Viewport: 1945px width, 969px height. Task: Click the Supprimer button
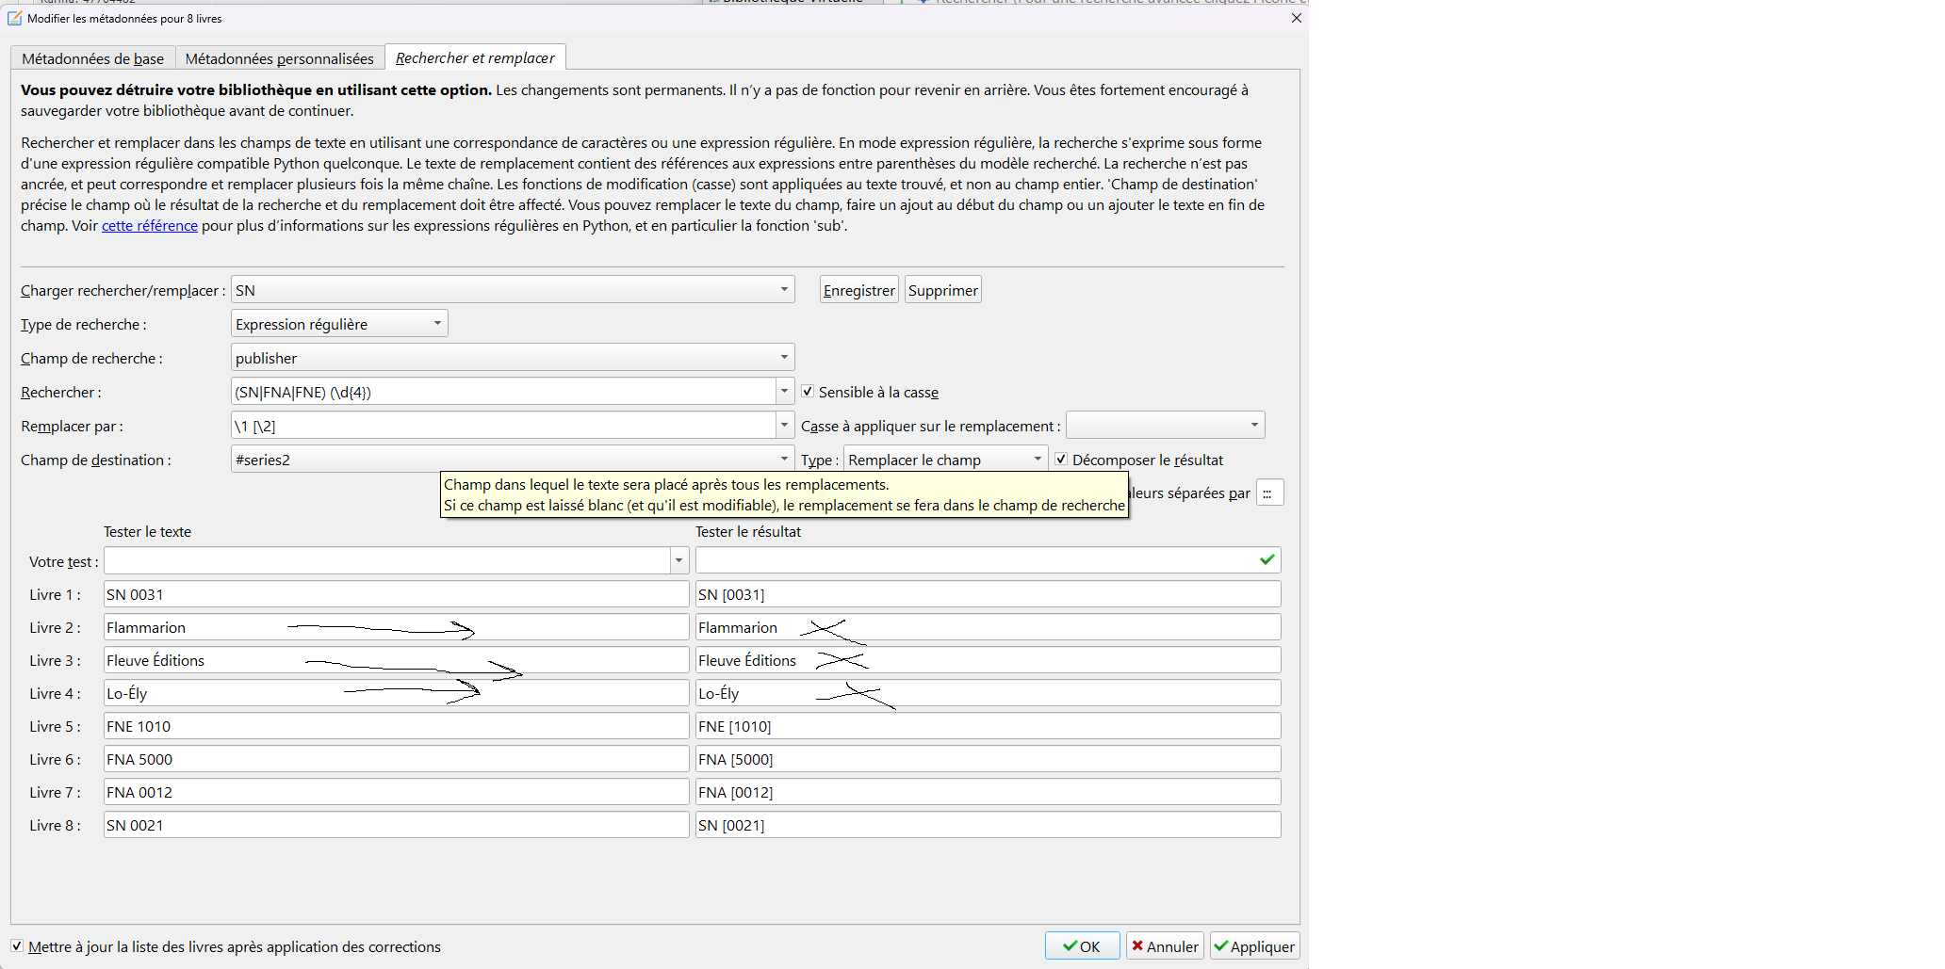[943, 290]
